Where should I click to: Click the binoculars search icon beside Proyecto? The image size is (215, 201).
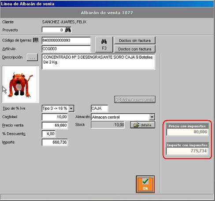68,30
